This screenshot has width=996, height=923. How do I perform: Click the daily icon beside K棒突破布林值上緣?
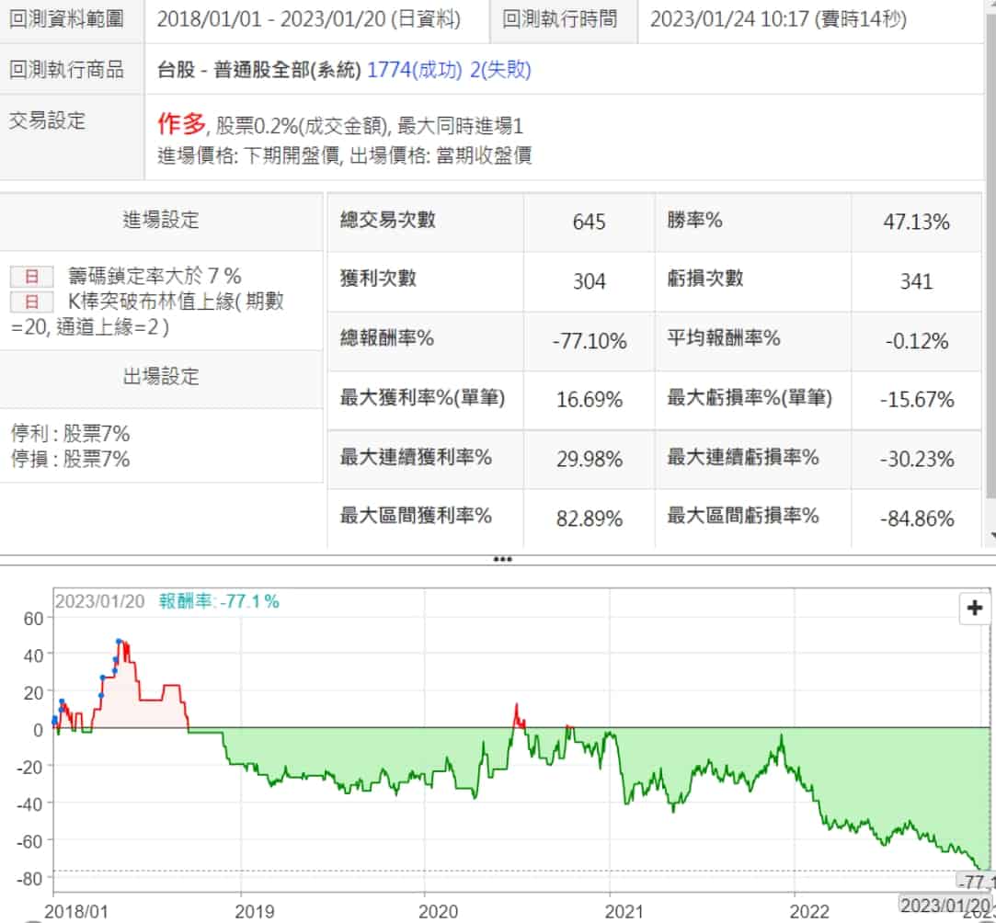pyautogui.click(x=31, y=302)
